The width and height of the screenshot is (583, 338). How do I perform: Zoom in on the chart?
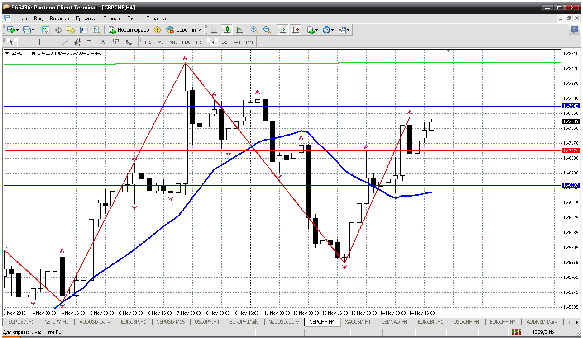pyautogui.click(x=254, y=30)
